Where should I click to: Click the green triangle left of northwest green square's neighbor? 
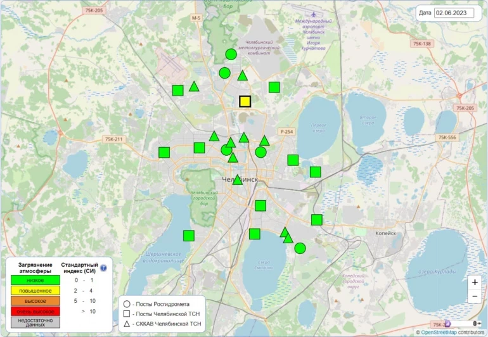coord(194,87)
